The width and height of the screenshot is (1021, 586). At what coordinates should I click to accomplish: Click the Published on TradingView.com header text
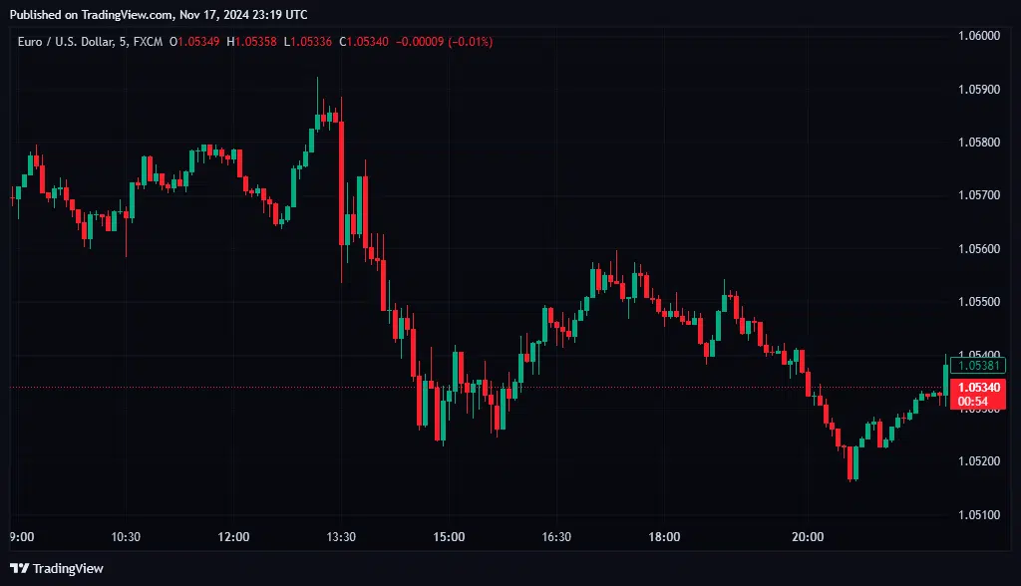point(159,14)
